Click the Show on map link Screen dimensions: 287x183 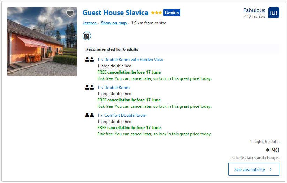pos(114,23)
